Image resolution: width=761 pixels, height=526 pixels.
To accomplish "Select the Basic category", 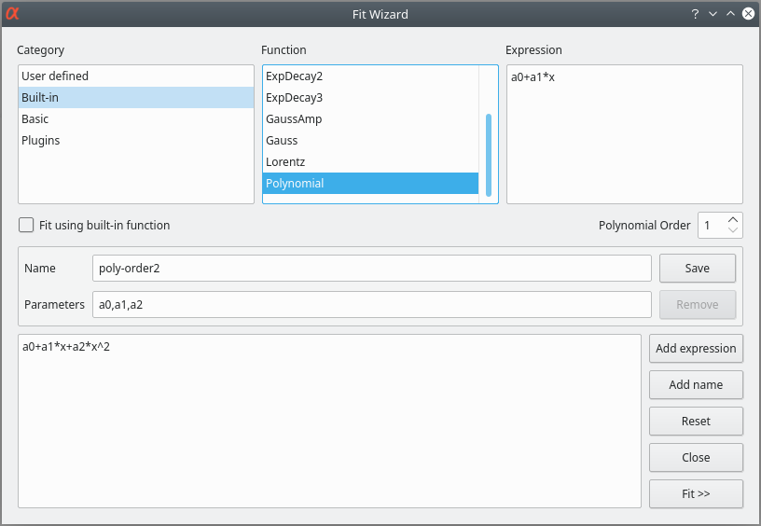I will 35,118.
